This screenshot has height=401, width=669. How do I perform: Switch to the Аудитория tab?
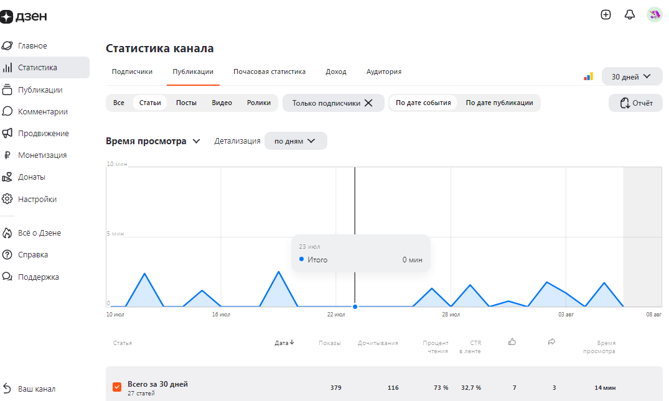pos(383,71)
